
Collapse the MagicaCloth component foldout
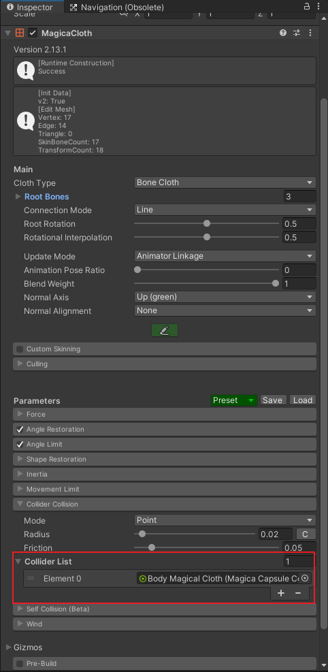[x=7, y=33]
